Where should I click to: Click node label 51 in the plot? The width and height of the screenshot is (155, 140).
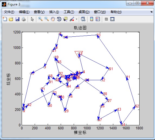111,69
